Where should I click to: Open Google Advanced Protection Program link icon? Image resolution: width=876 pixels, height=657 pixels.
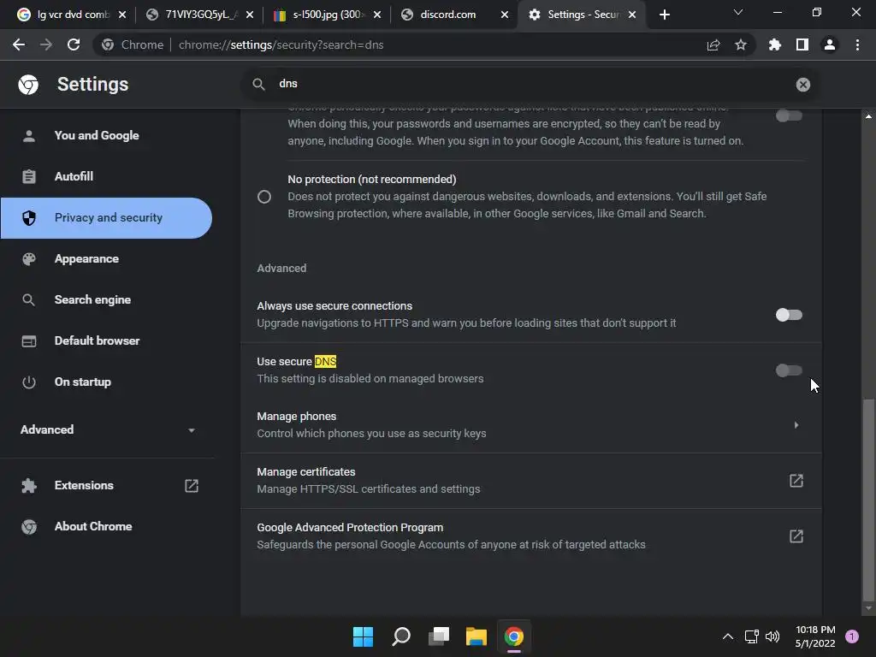click(x=796, y=536)
